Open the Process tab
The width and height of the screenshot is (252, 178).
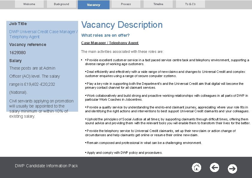point(126,4)
